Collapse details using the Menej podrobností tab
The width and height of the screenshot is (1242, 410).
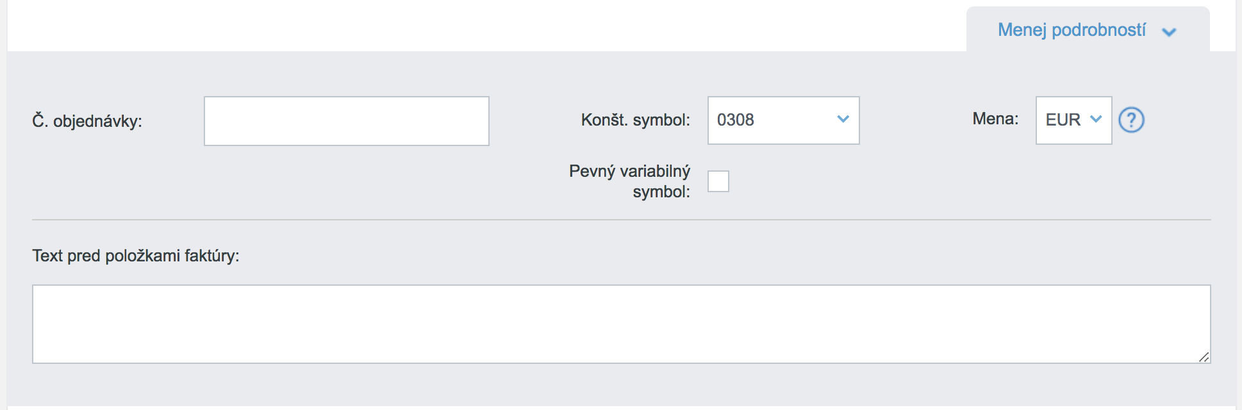(x=1088, y=30)
